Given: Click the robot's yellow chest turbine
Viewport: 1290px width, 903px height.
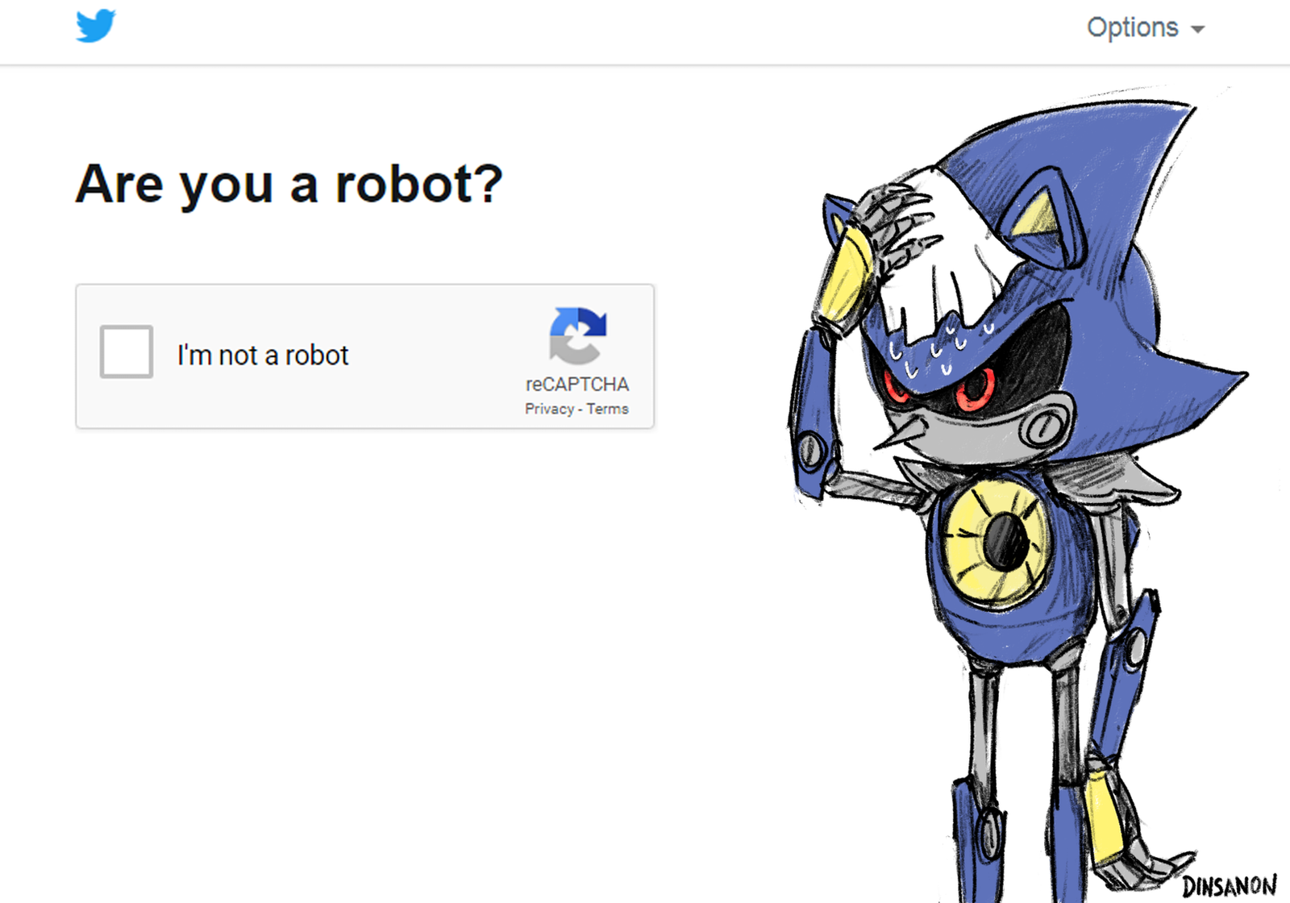Looking at the screenshot, I should coord(998,540).
